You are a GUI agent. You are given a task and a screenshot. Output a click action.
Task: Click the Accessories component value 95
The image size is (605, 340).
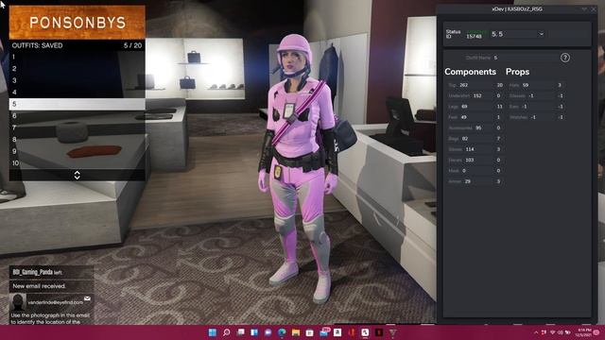coord(478,128)
